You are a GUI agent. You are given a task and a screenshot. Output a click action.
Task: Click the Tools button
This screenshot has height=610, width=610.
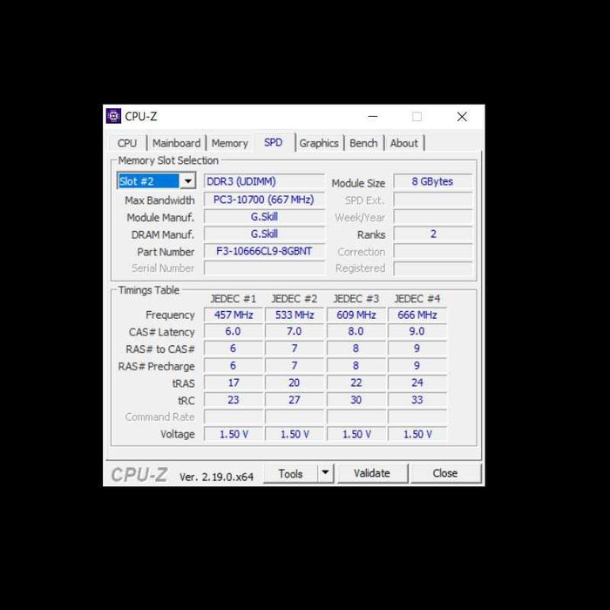coord(290,473)
